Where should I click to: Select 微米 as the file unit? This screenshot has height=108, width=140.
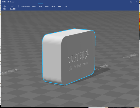(x=34, y=6)
